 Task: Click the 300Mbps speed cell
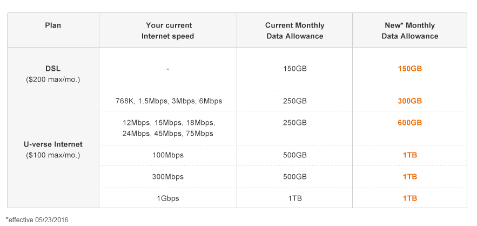[x=168, y=177]
